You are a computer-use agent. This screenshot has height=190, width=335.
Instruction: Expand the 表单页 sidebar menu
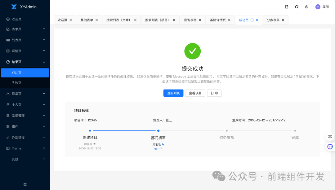click(25, 29)
